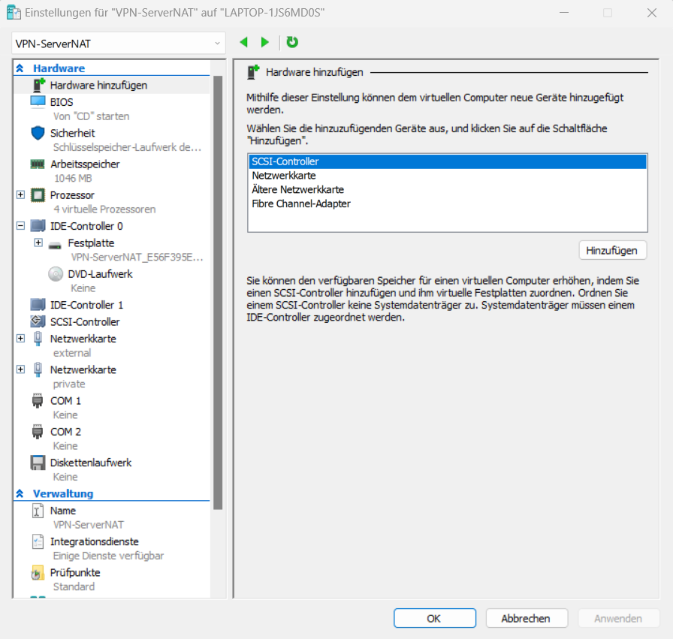
Task: Click the COM 2 port icon
Action: (38, 432)
